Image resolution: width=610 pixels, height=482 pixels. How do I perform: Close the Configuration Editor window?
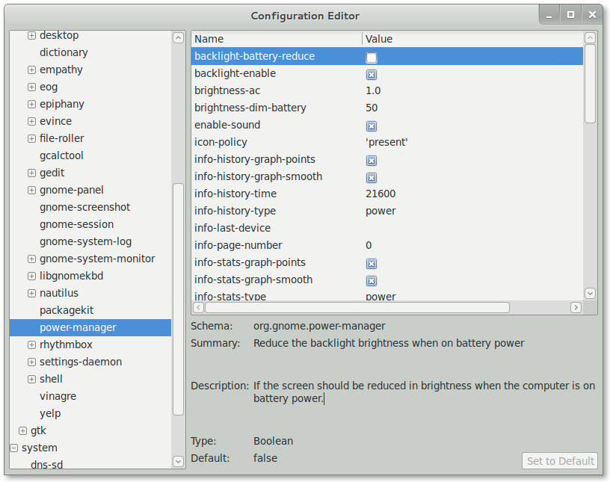(592, 15)
